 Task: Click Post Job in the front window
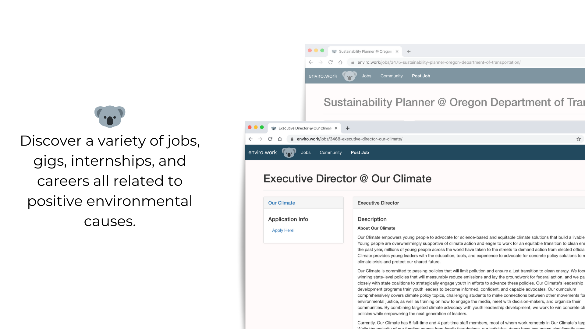click(x=360, y=152)
